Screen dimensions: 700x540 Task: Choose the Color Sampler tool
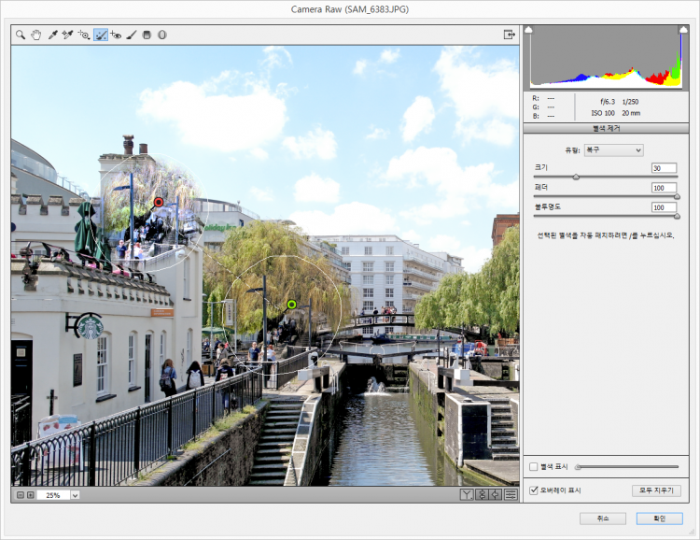tap(67, 35)
